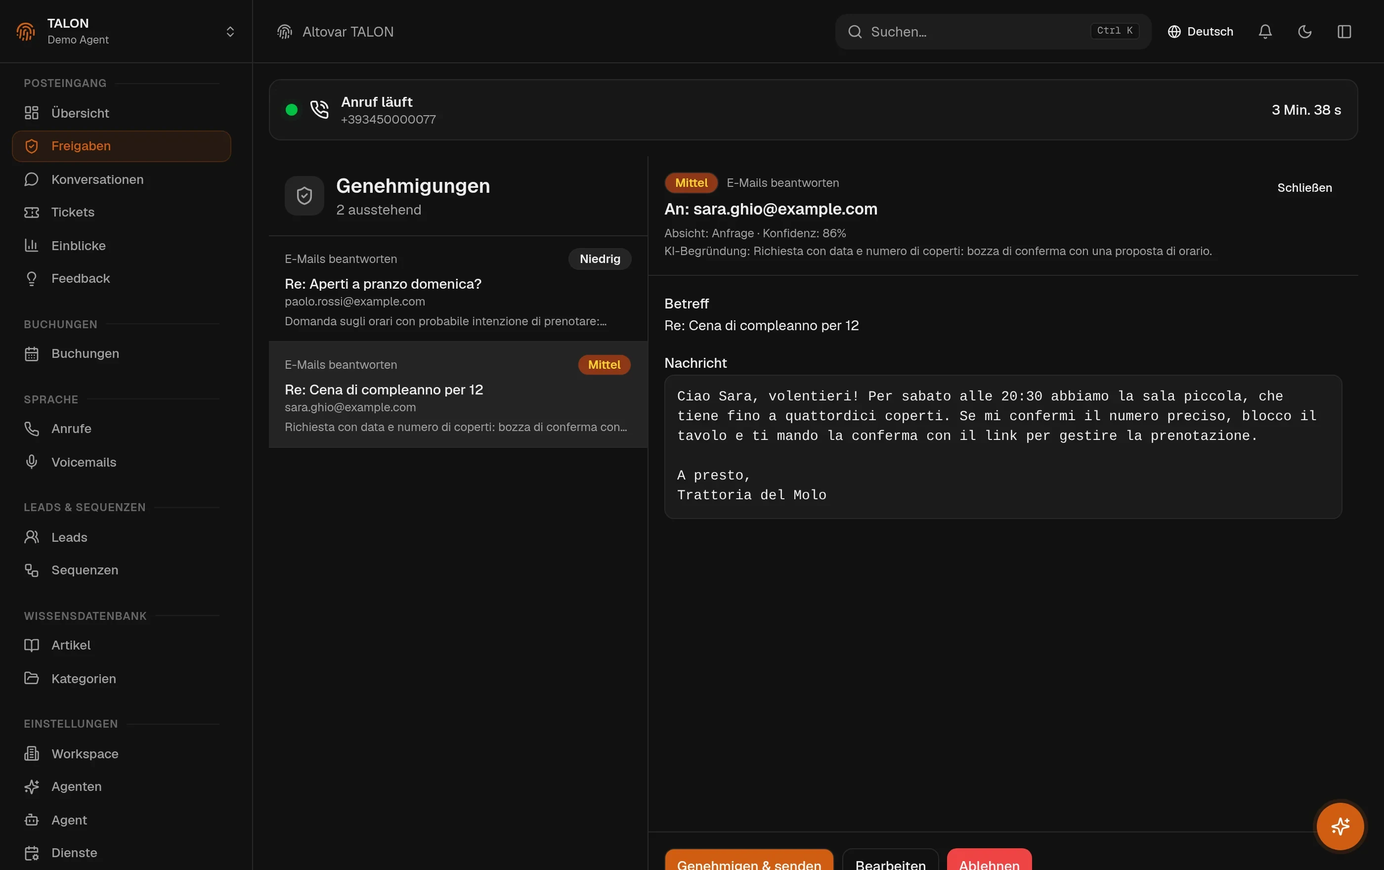Open the TALON workspace switcher chevron

click(x=230, y=32)
